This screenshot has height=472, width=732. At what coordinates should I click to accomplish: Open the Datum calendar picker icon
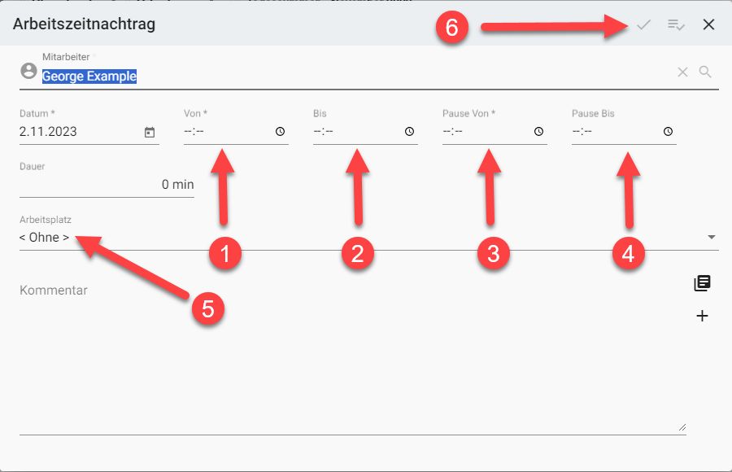(x=150, y=132)
